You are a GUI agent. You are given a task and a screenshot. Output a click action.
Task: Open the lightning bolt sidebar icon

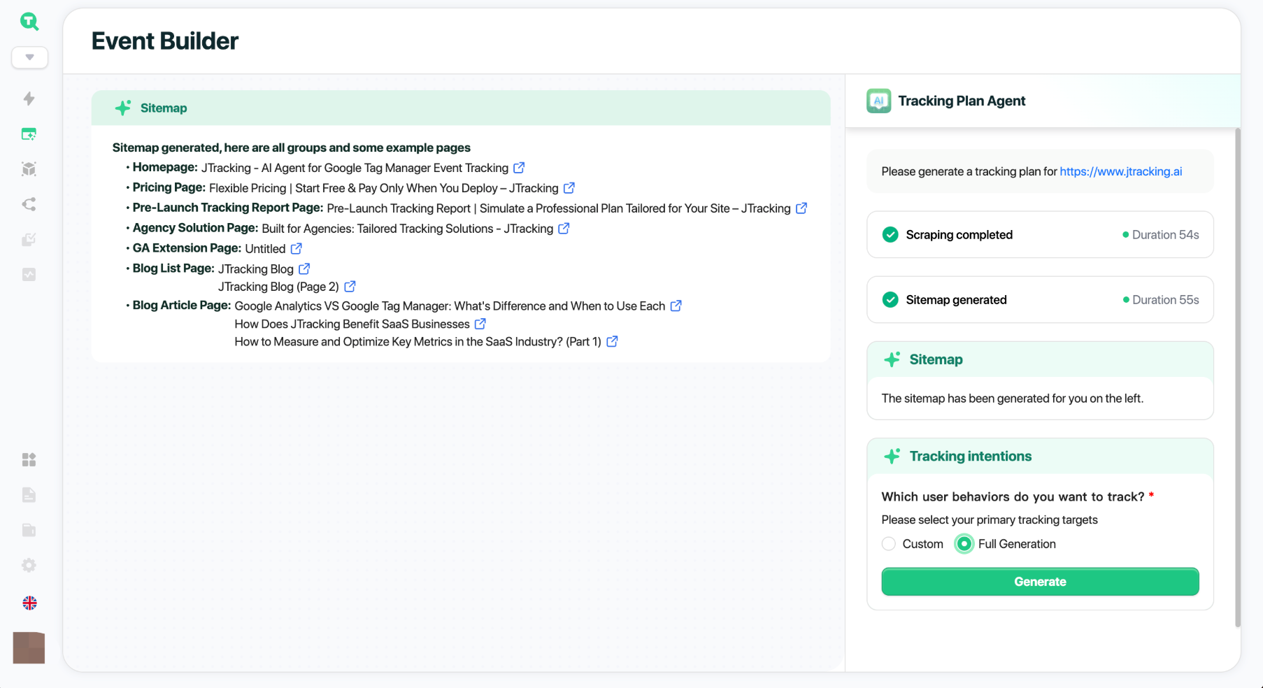29,99
